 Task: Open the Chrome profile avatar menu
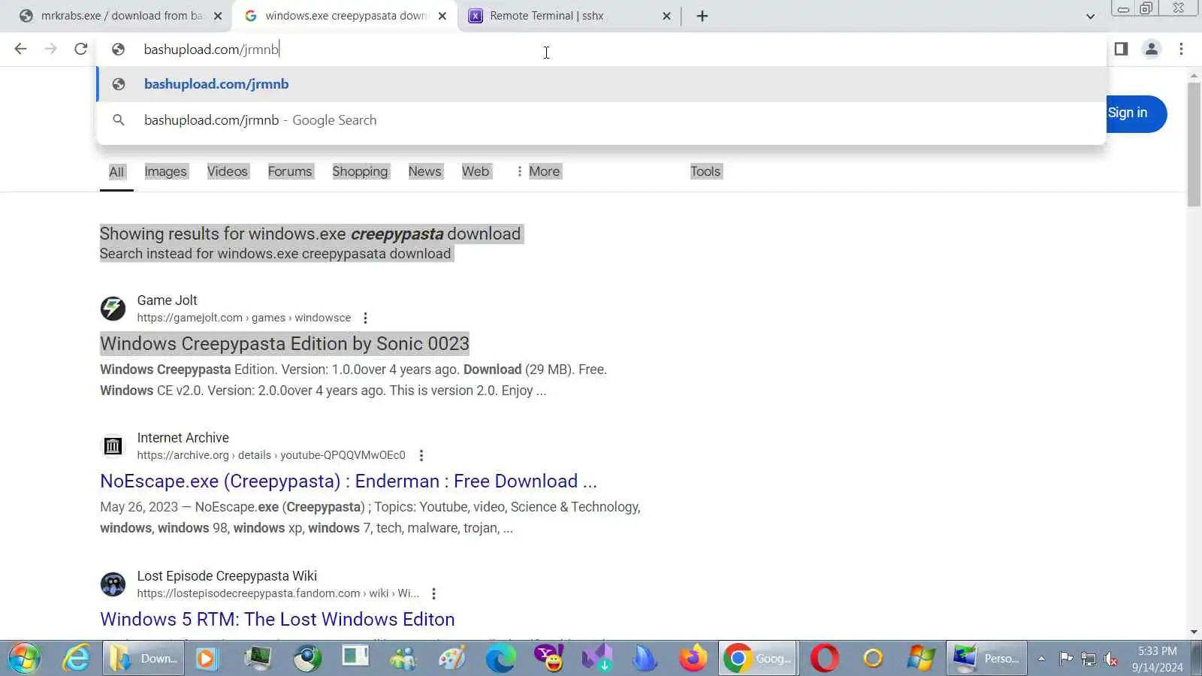point(1151,49)
